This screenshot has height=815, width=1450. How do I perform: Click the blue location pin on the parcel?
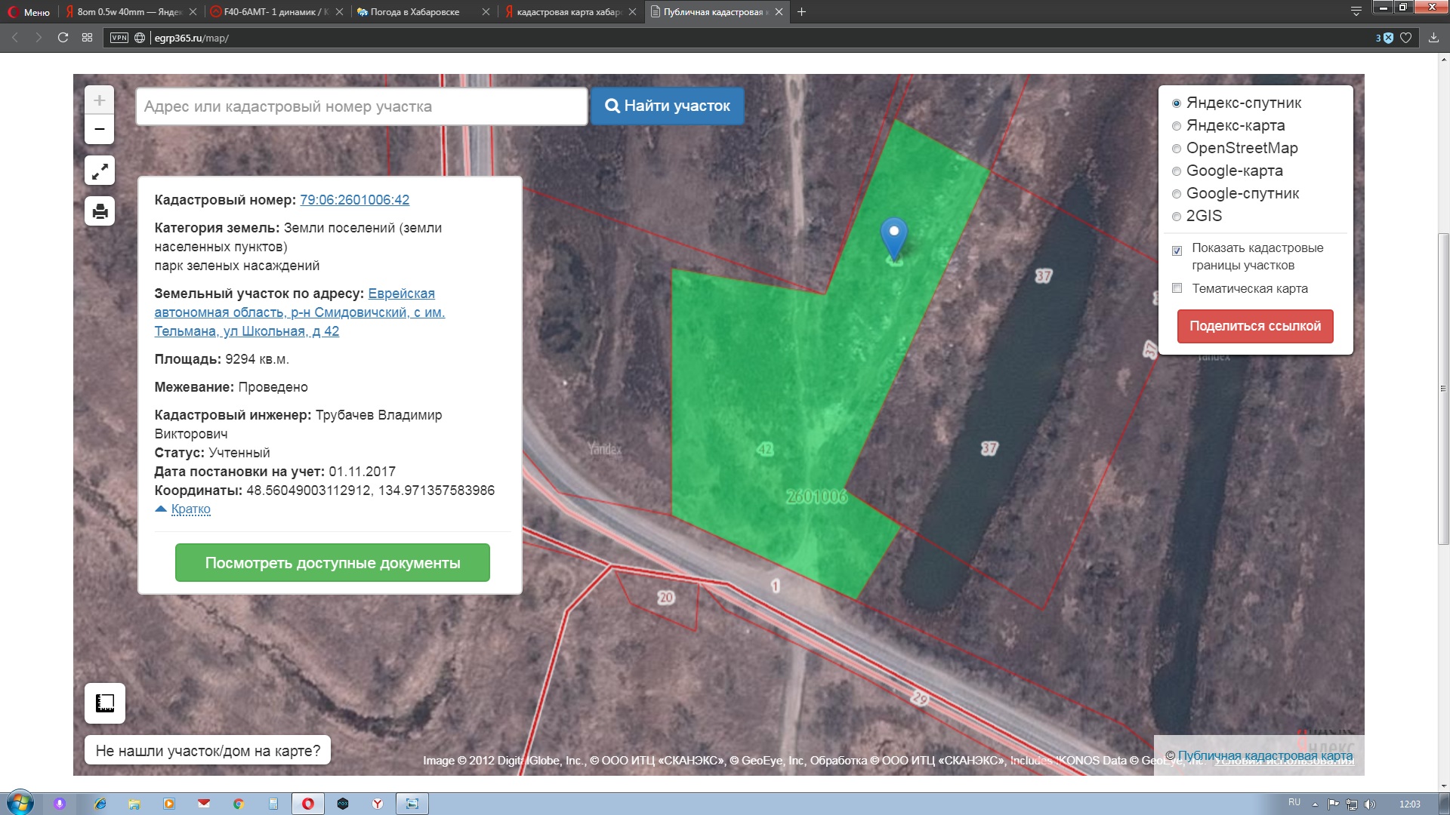(x=893, y=237)
